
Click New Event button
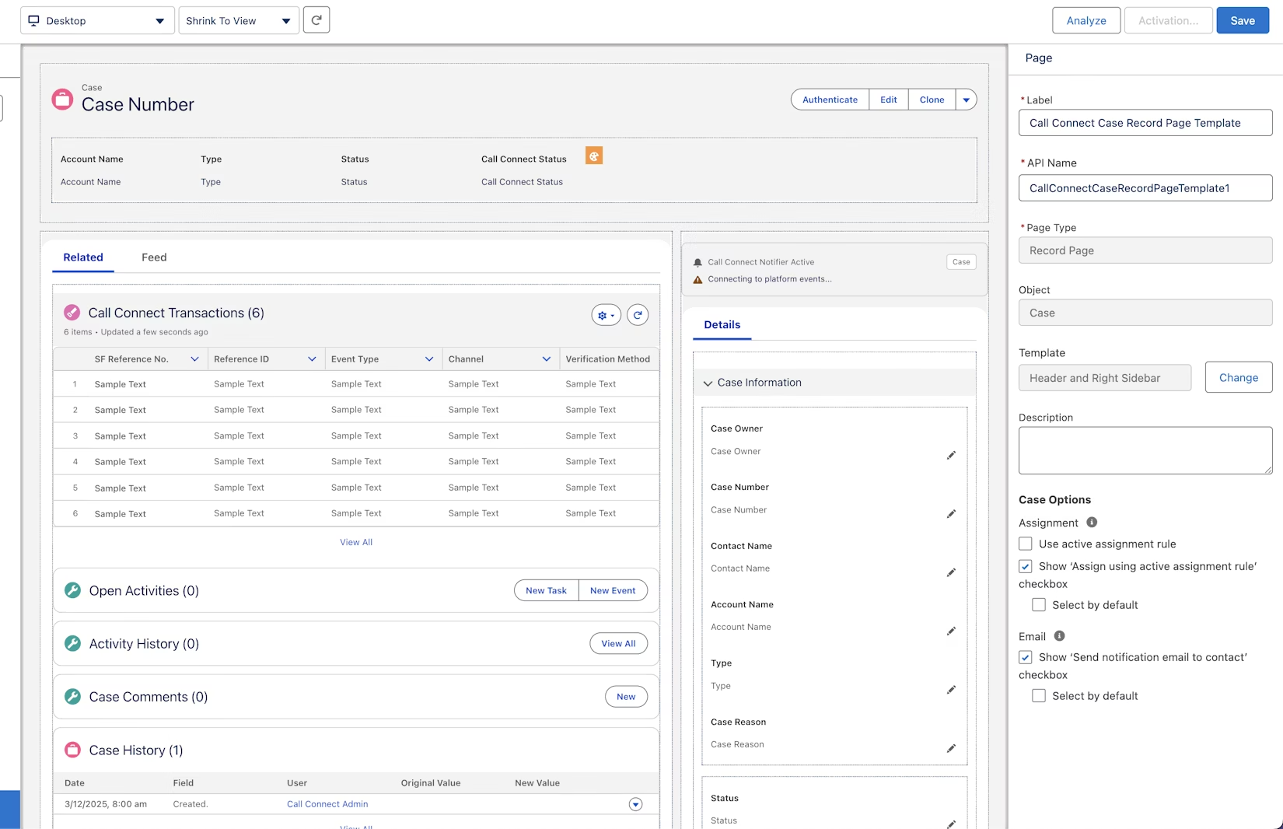pos(613,590)
